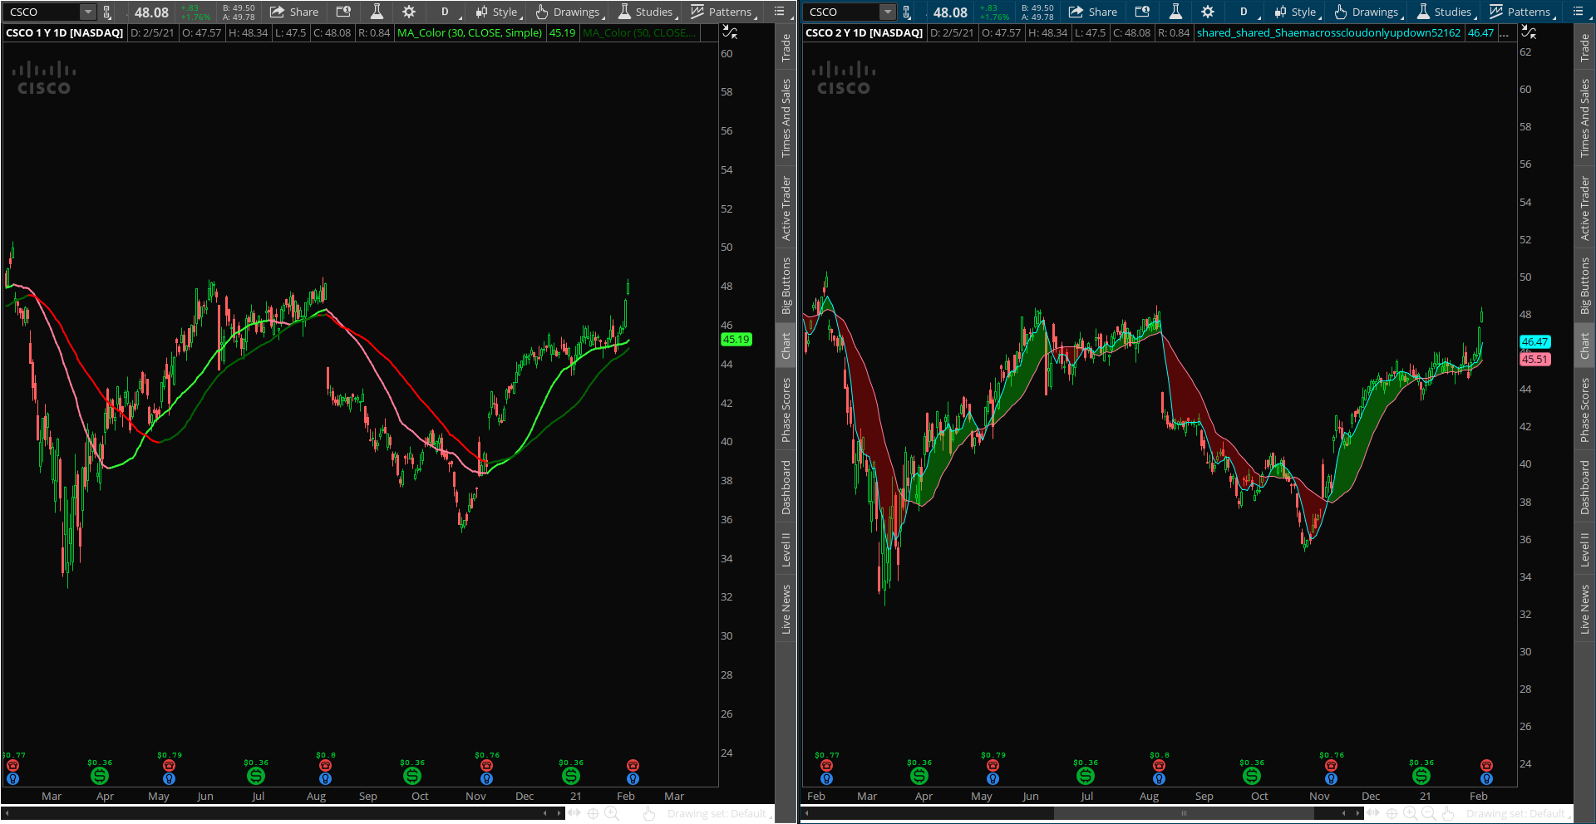Viewport: 1596px width, 824px height.
Task: Open the right chart's Patterns menu
Action: (1522, 12)
